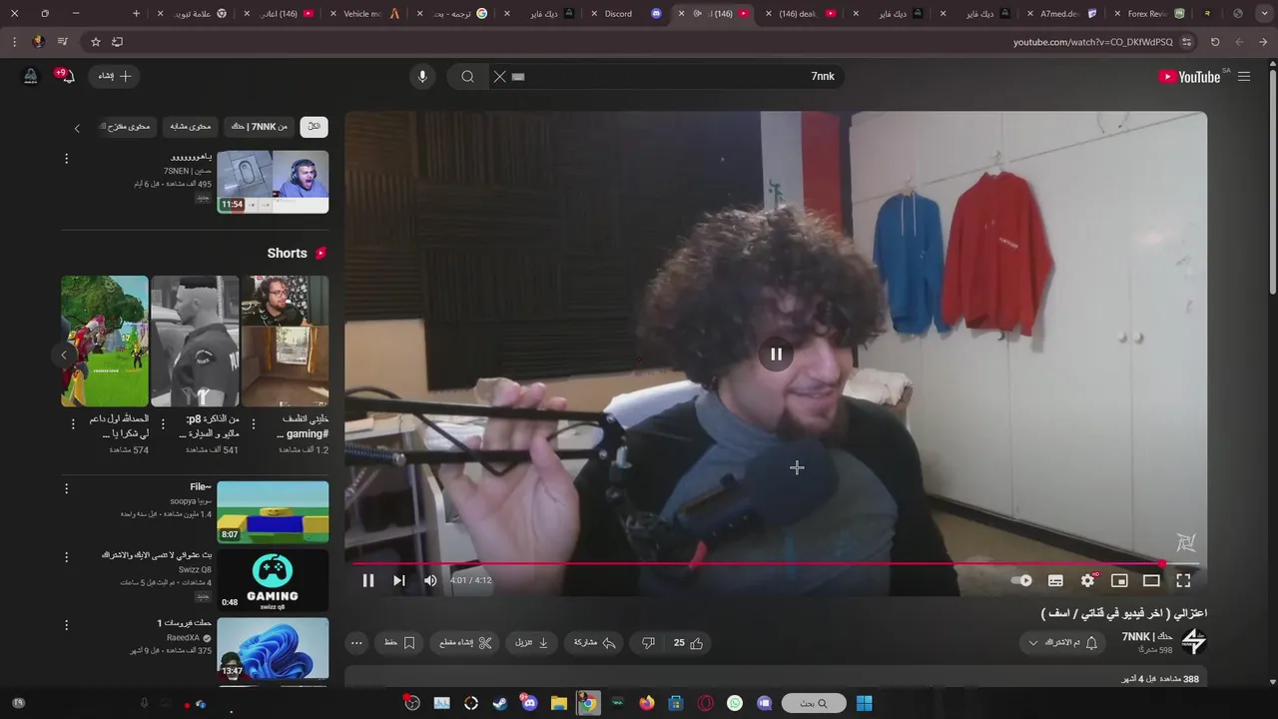Open the ياهوووووو video thumbnail
This screenshot has height=719, width=1278.
point(273,182)
